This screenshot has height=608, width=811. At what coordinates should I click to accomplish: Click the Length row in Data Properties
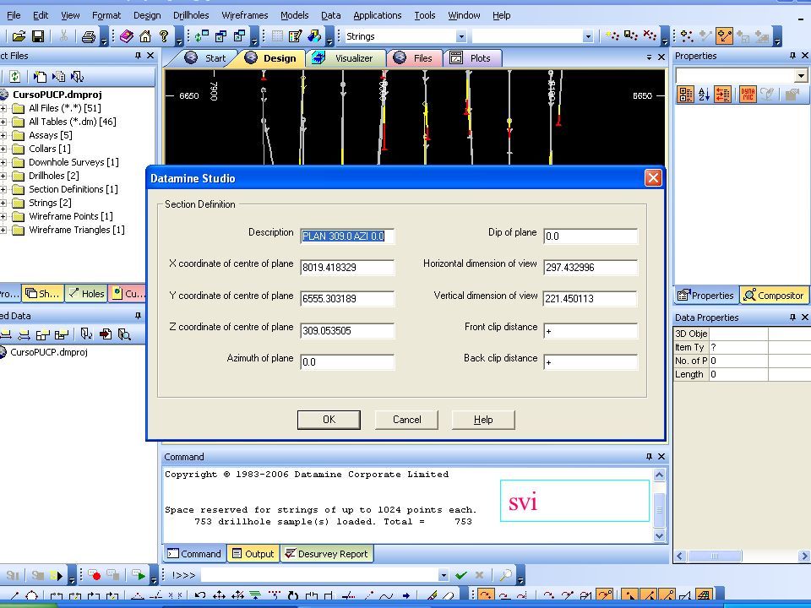tap(742, 374)
